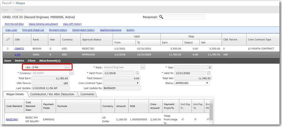
Task: Open the CBA lookup ellipsis button
Action: pos(67,67)
